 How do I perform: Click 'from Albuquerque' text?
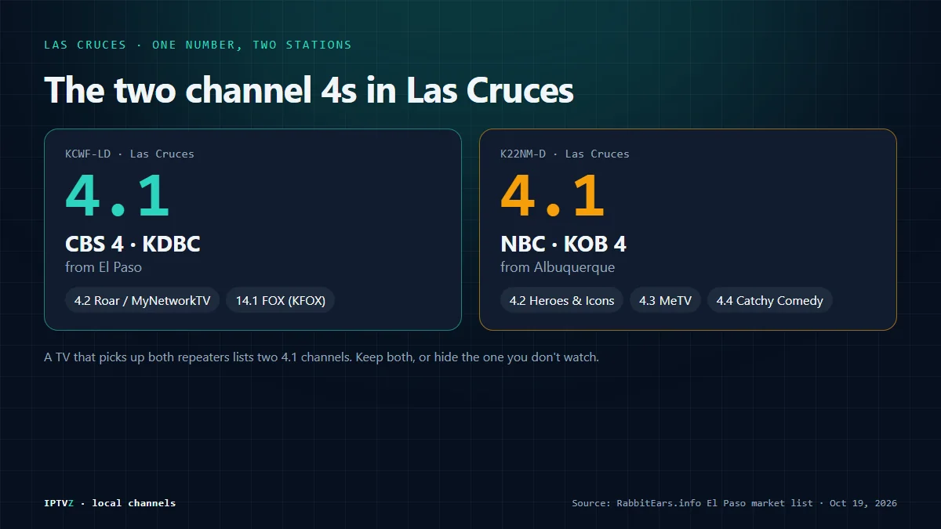558,267
